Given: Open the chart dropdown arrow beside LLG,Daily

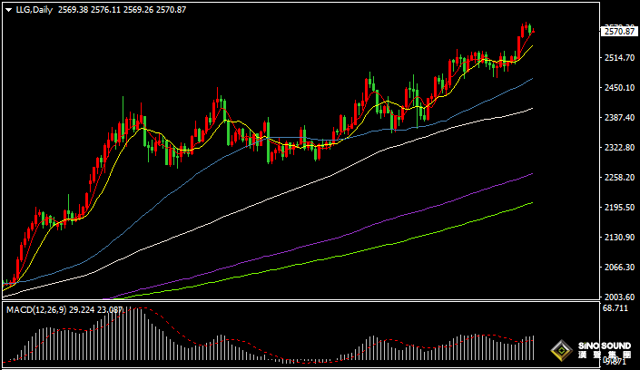Looking at the screenshot, I should pyautogui.click(x=9, y=8).
